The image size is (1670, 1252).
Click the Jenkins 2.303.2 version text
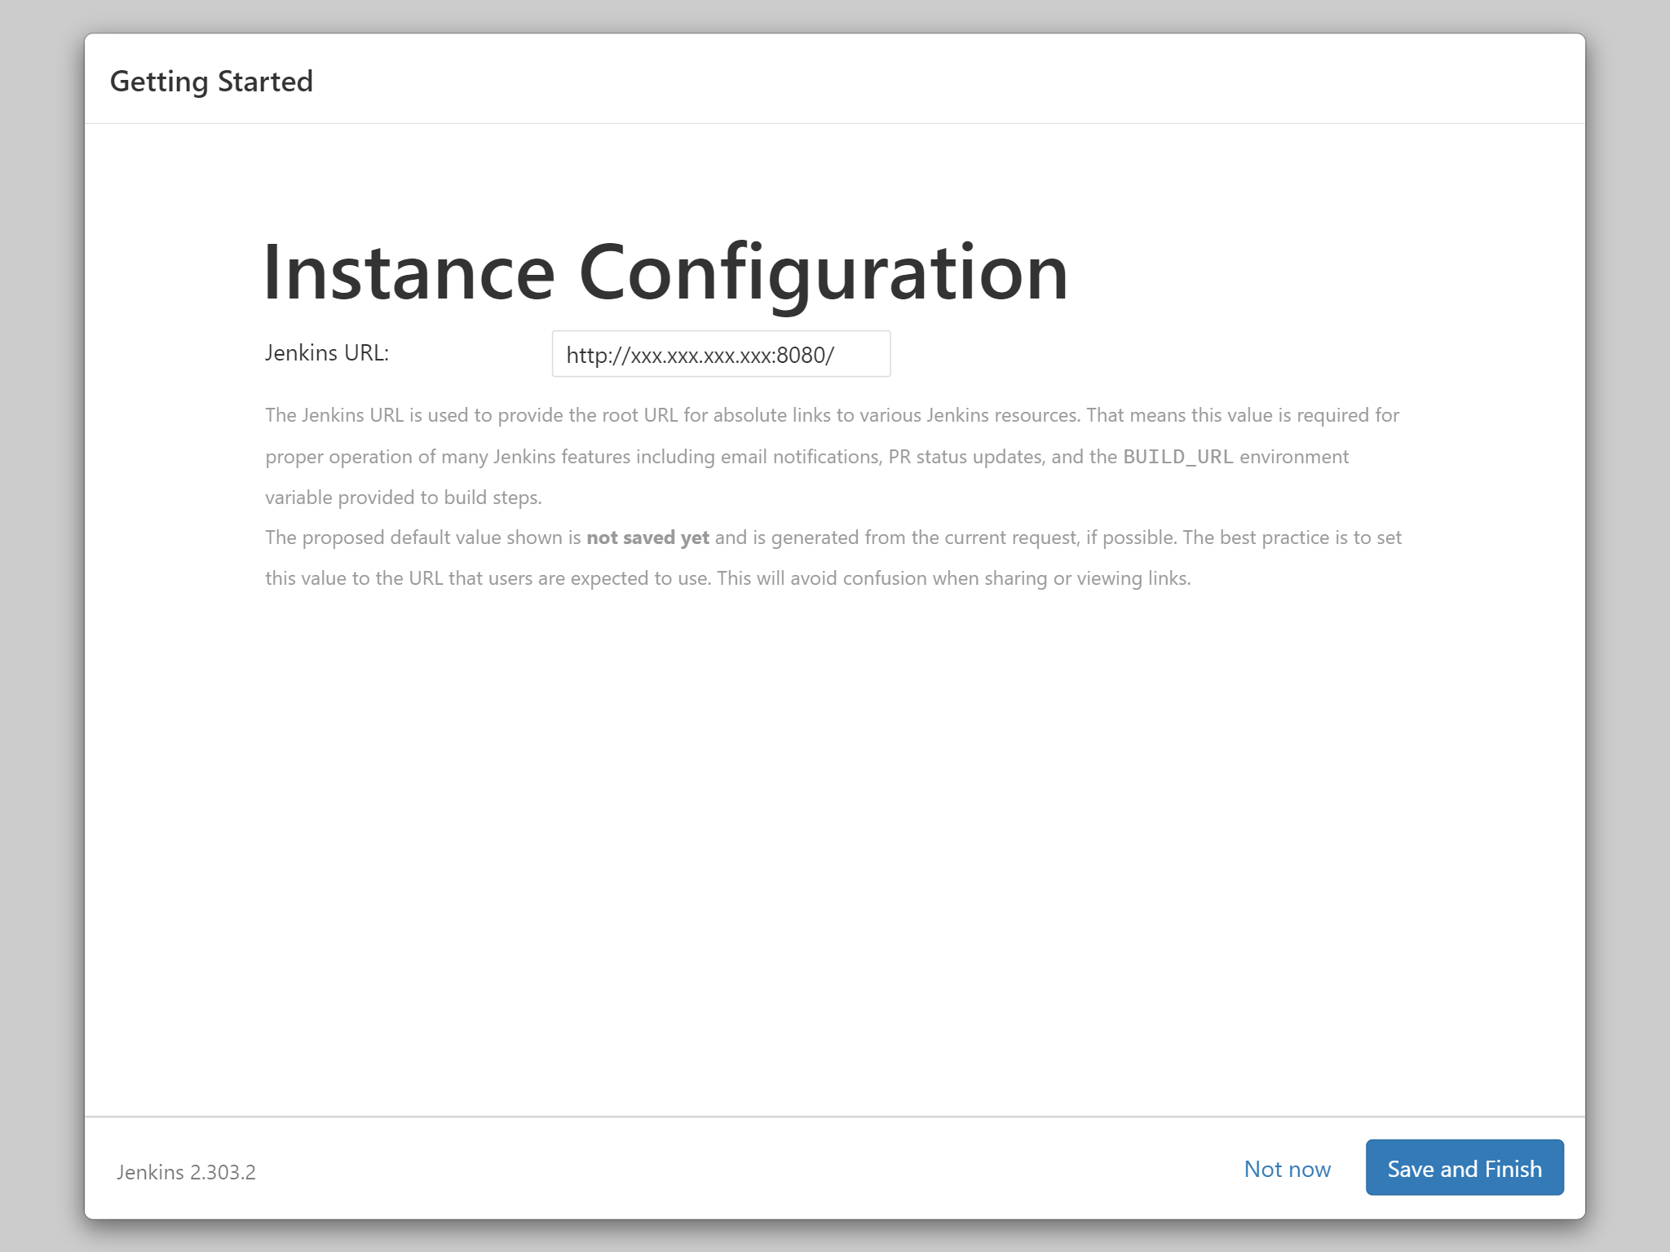point(186,1172)
